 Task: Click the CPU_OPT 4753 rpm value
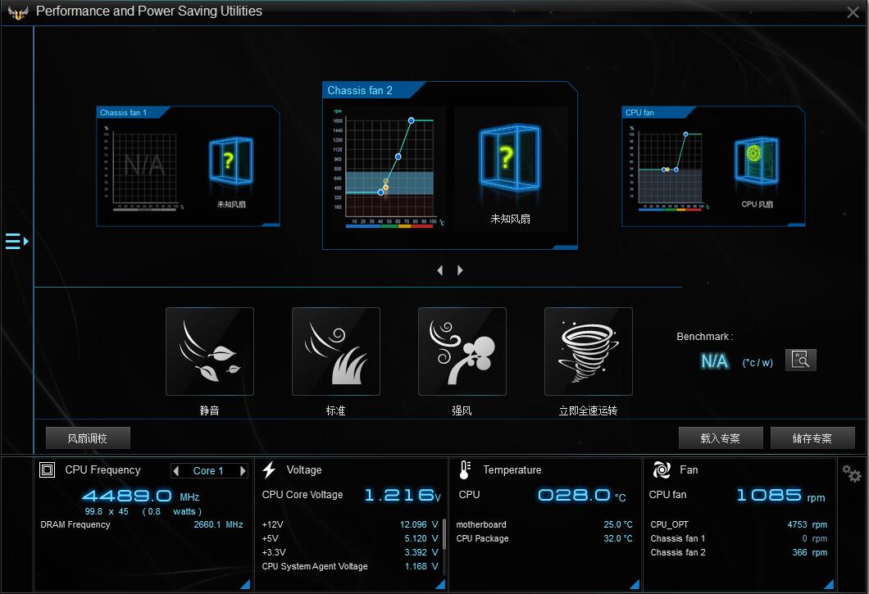[808, 524]
